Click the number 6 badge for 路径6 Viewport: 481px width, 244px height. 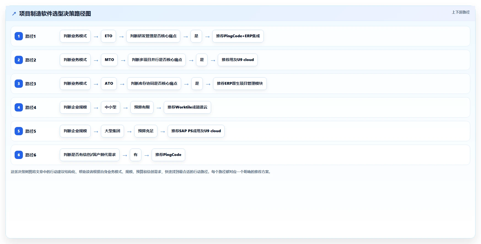pyautogui.click(x=19, y=155)
